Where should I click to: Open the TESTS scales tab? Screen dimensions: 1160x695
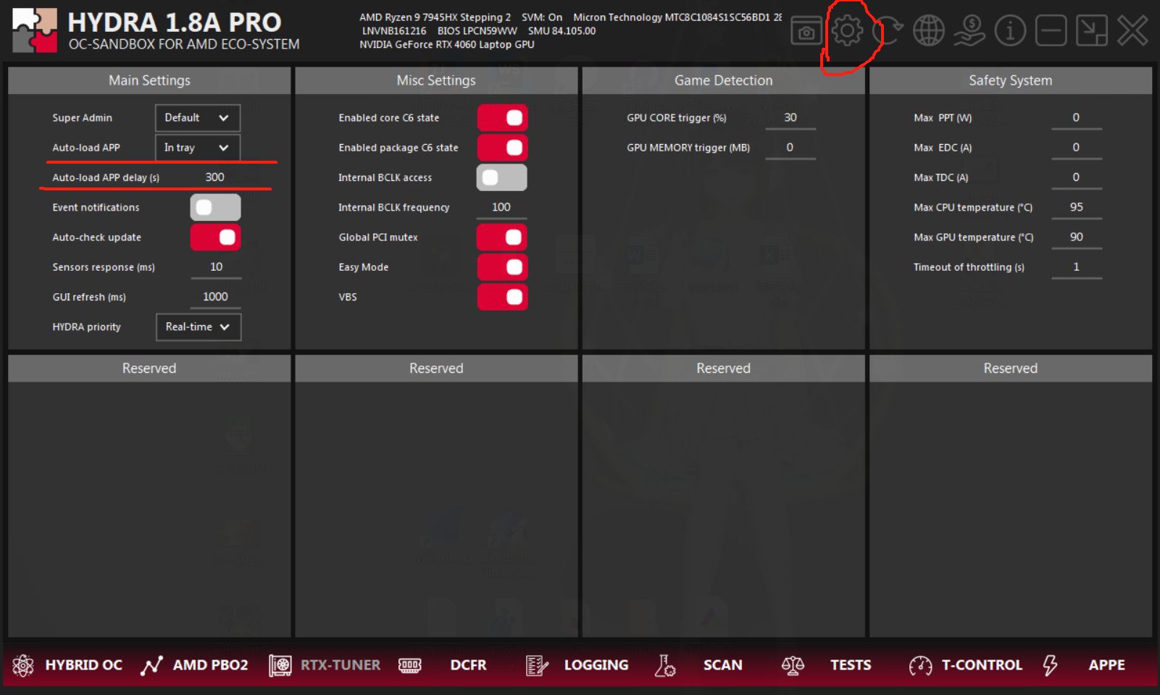[x=826, y=665]
